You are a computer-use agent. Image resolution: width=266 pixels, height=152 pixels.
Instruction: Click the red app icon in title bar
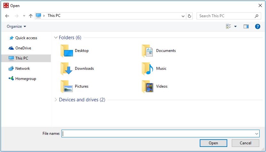6,5
